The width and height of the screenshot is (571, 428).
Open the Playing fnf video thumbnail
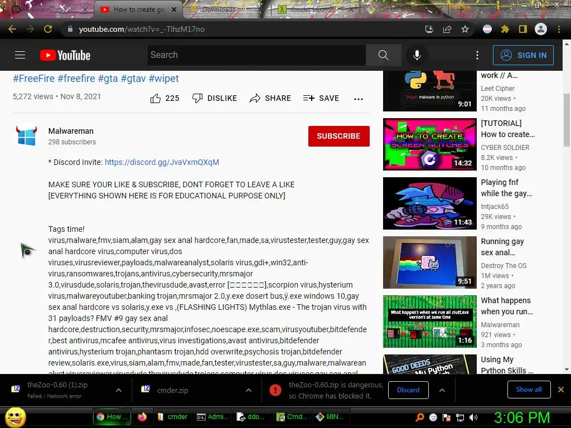click(x=430, y=203)
